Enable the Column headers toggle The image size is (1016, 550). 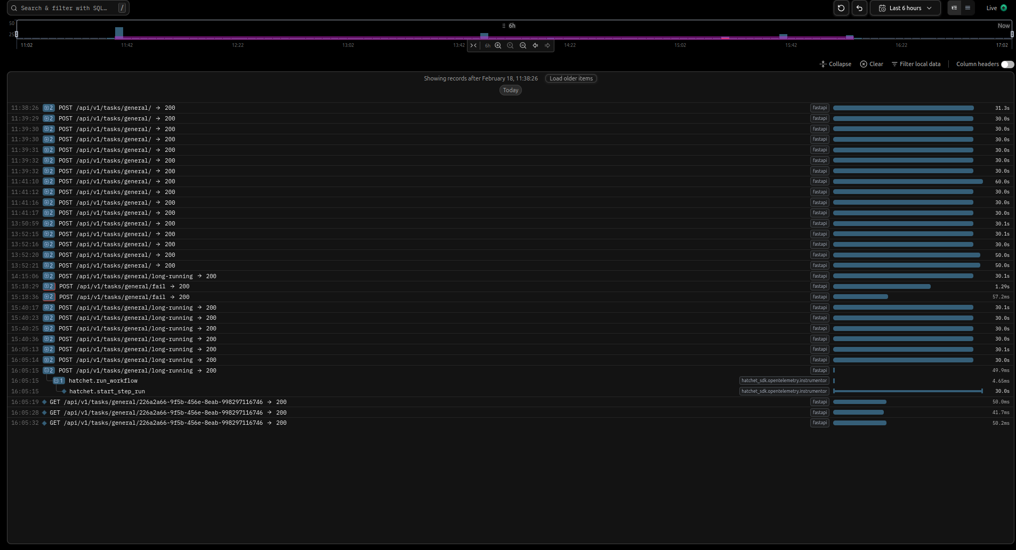coord(1007,64)
